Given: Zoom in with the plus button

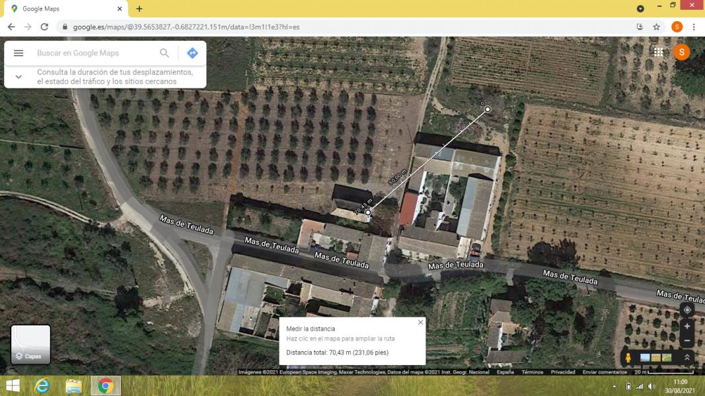Looking at the screenshot, I should click(687, 326).
